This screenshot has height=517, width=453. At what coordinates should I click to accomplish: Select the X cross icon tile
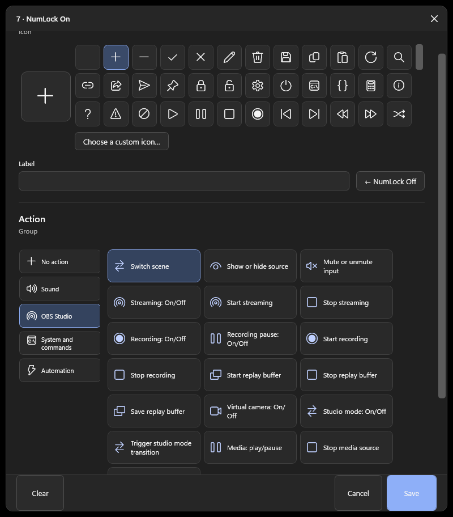201,57
